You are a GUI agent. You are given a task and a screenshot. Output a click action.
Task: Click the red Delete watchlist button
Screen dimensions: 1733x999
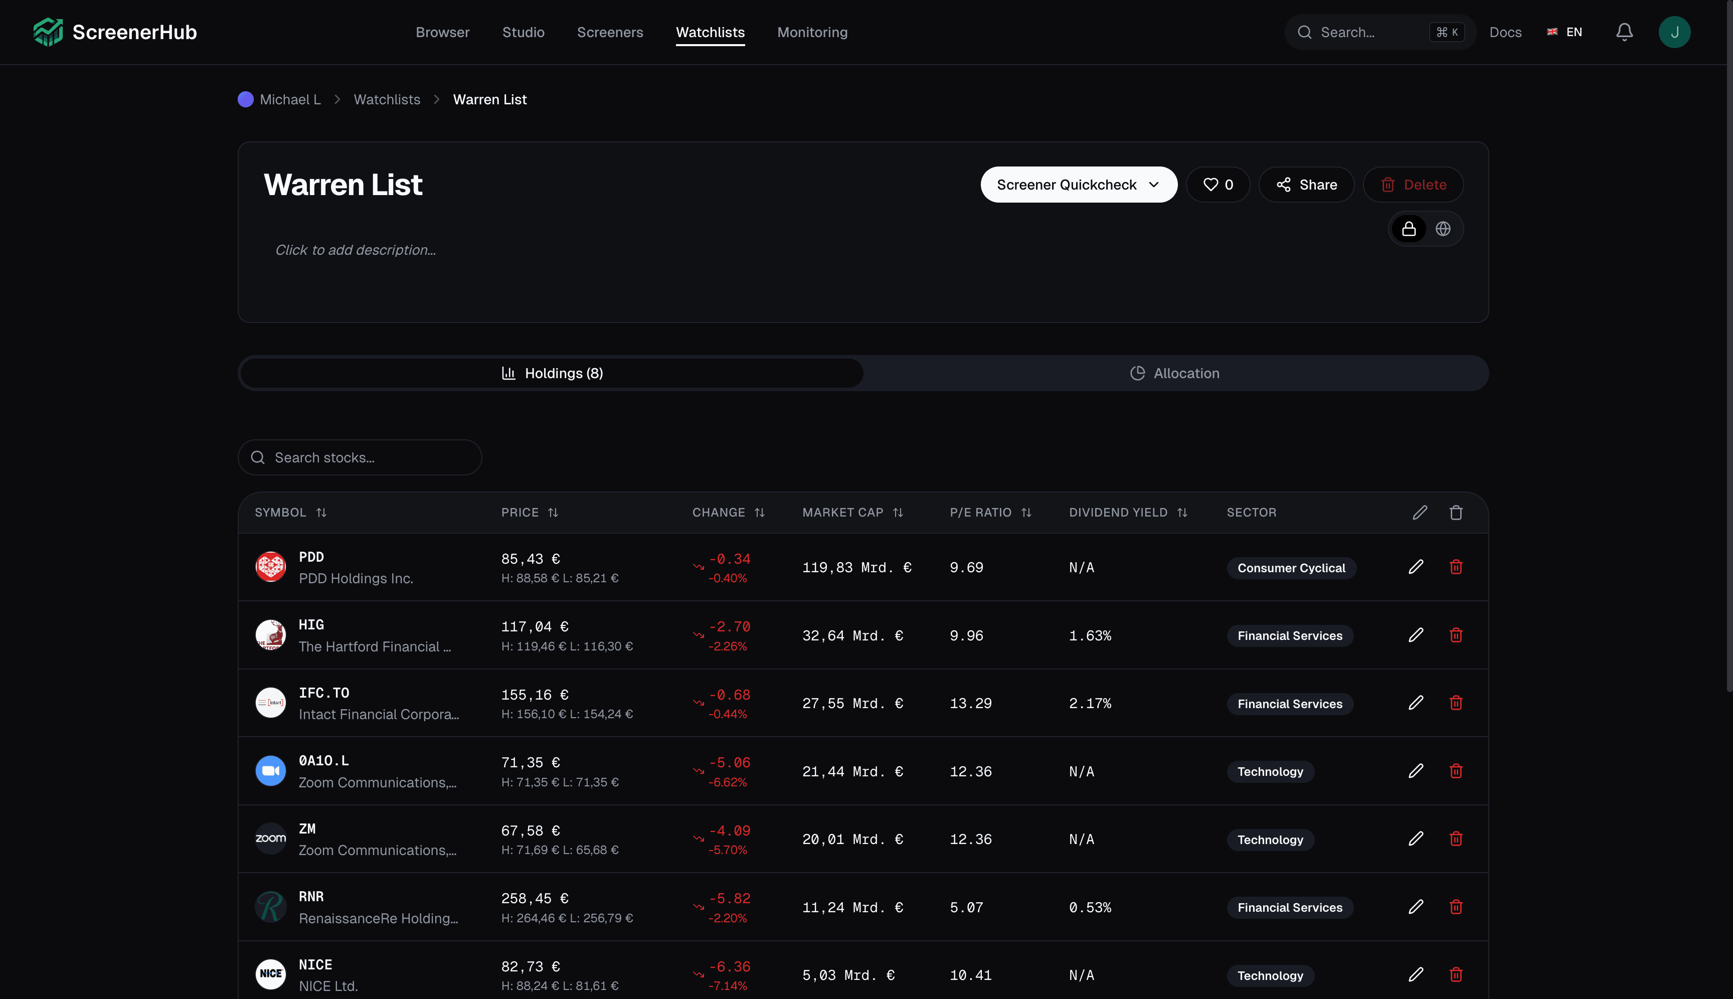1413,185
